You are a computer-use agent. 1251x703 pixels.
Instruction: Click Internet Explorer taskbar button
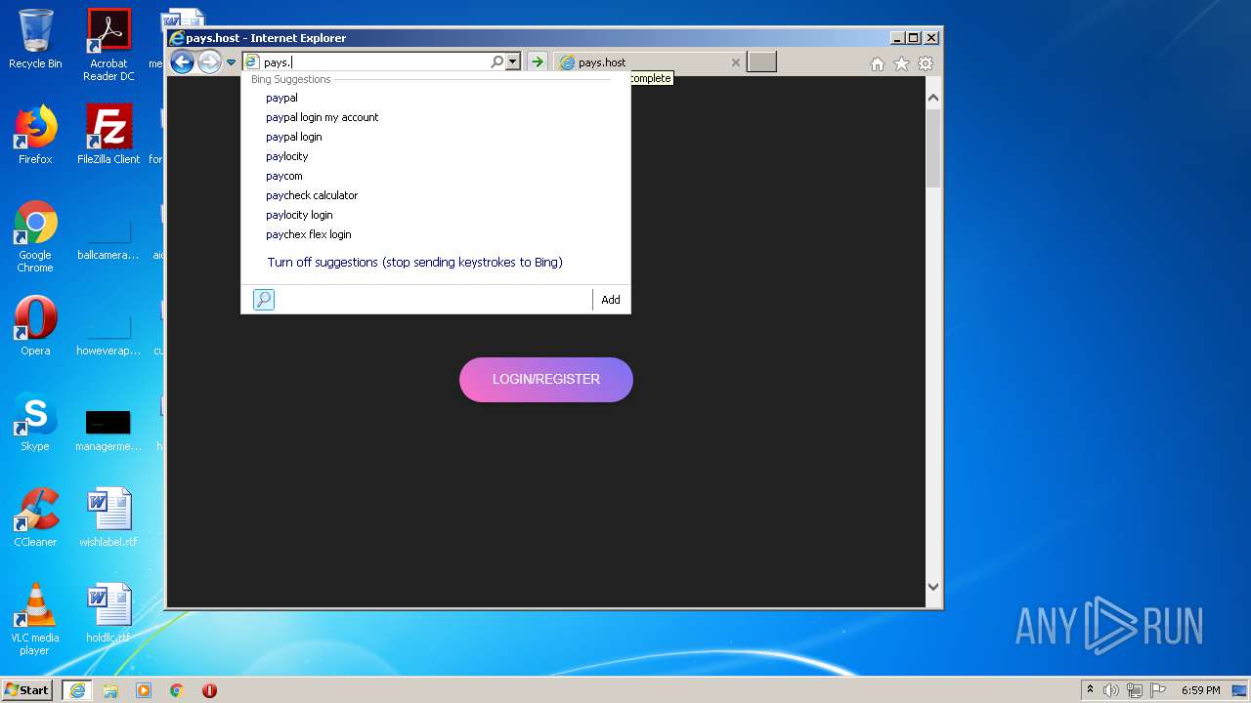click(77, 690)
